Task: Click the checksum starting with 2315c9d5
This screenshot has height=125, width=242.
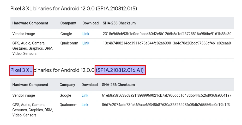Action: [x=167, y=34]
